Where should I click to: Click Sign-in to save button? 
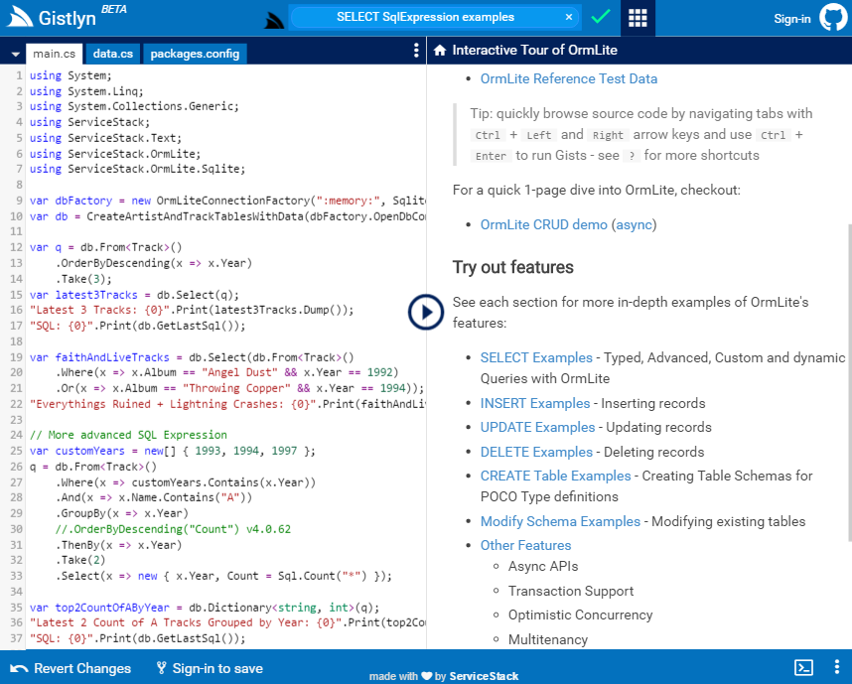click(x=210, y=668)
